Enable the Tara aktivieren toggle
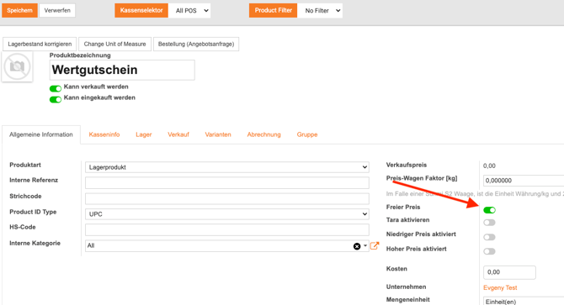The height and width of the screenshot is (305, 564). pos(490,223)
